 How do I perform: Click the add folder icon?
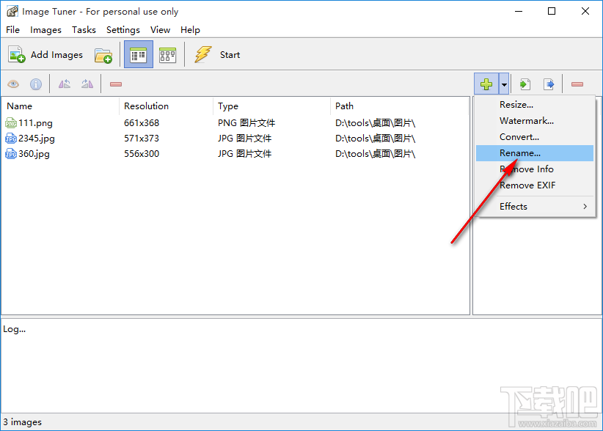pos(103,55)
